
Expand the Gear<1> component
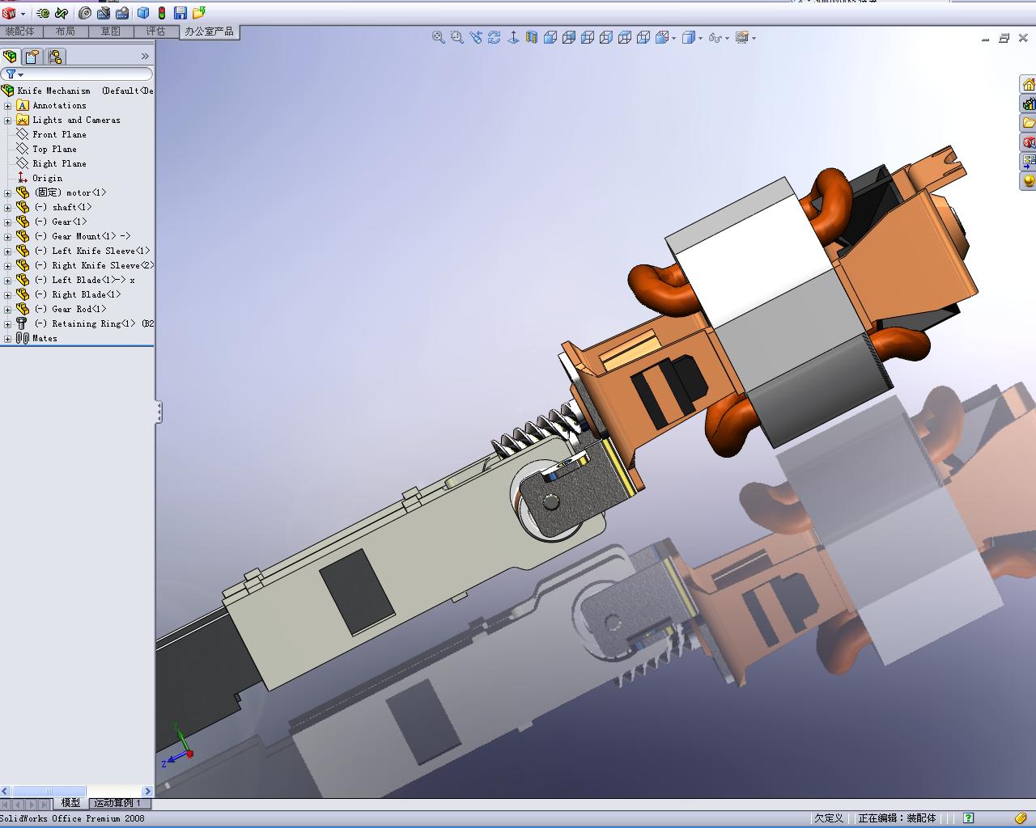coord(7,222)
